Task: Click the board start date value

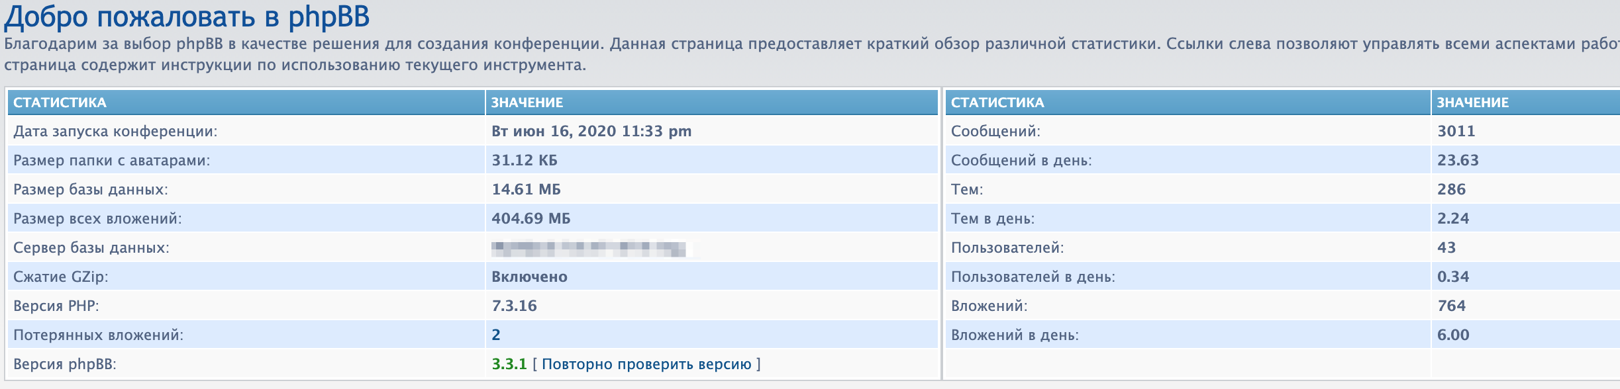Action: tap(591, 131)
